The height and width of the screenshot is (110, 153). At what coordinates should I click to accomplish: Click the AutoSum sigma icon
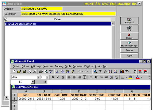pyautogui.click(x=100, y=72)
